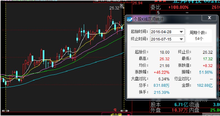Click the small X on chart selection
This screenshot has height=116, width=220.
click(122, 6)
